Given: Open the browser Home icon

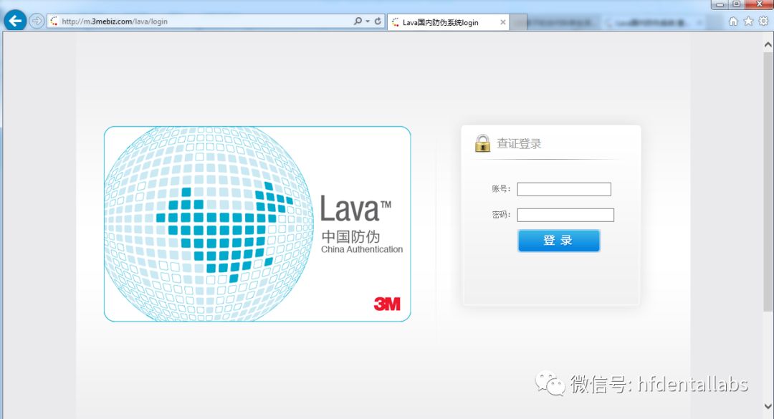Looking at the screenshot, I should (x=734, y=21).
